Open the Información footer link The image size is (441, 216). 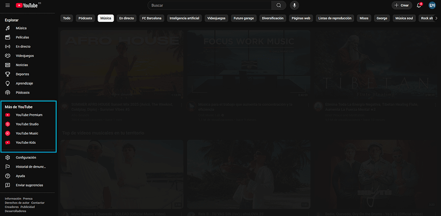tap(13, 199)
